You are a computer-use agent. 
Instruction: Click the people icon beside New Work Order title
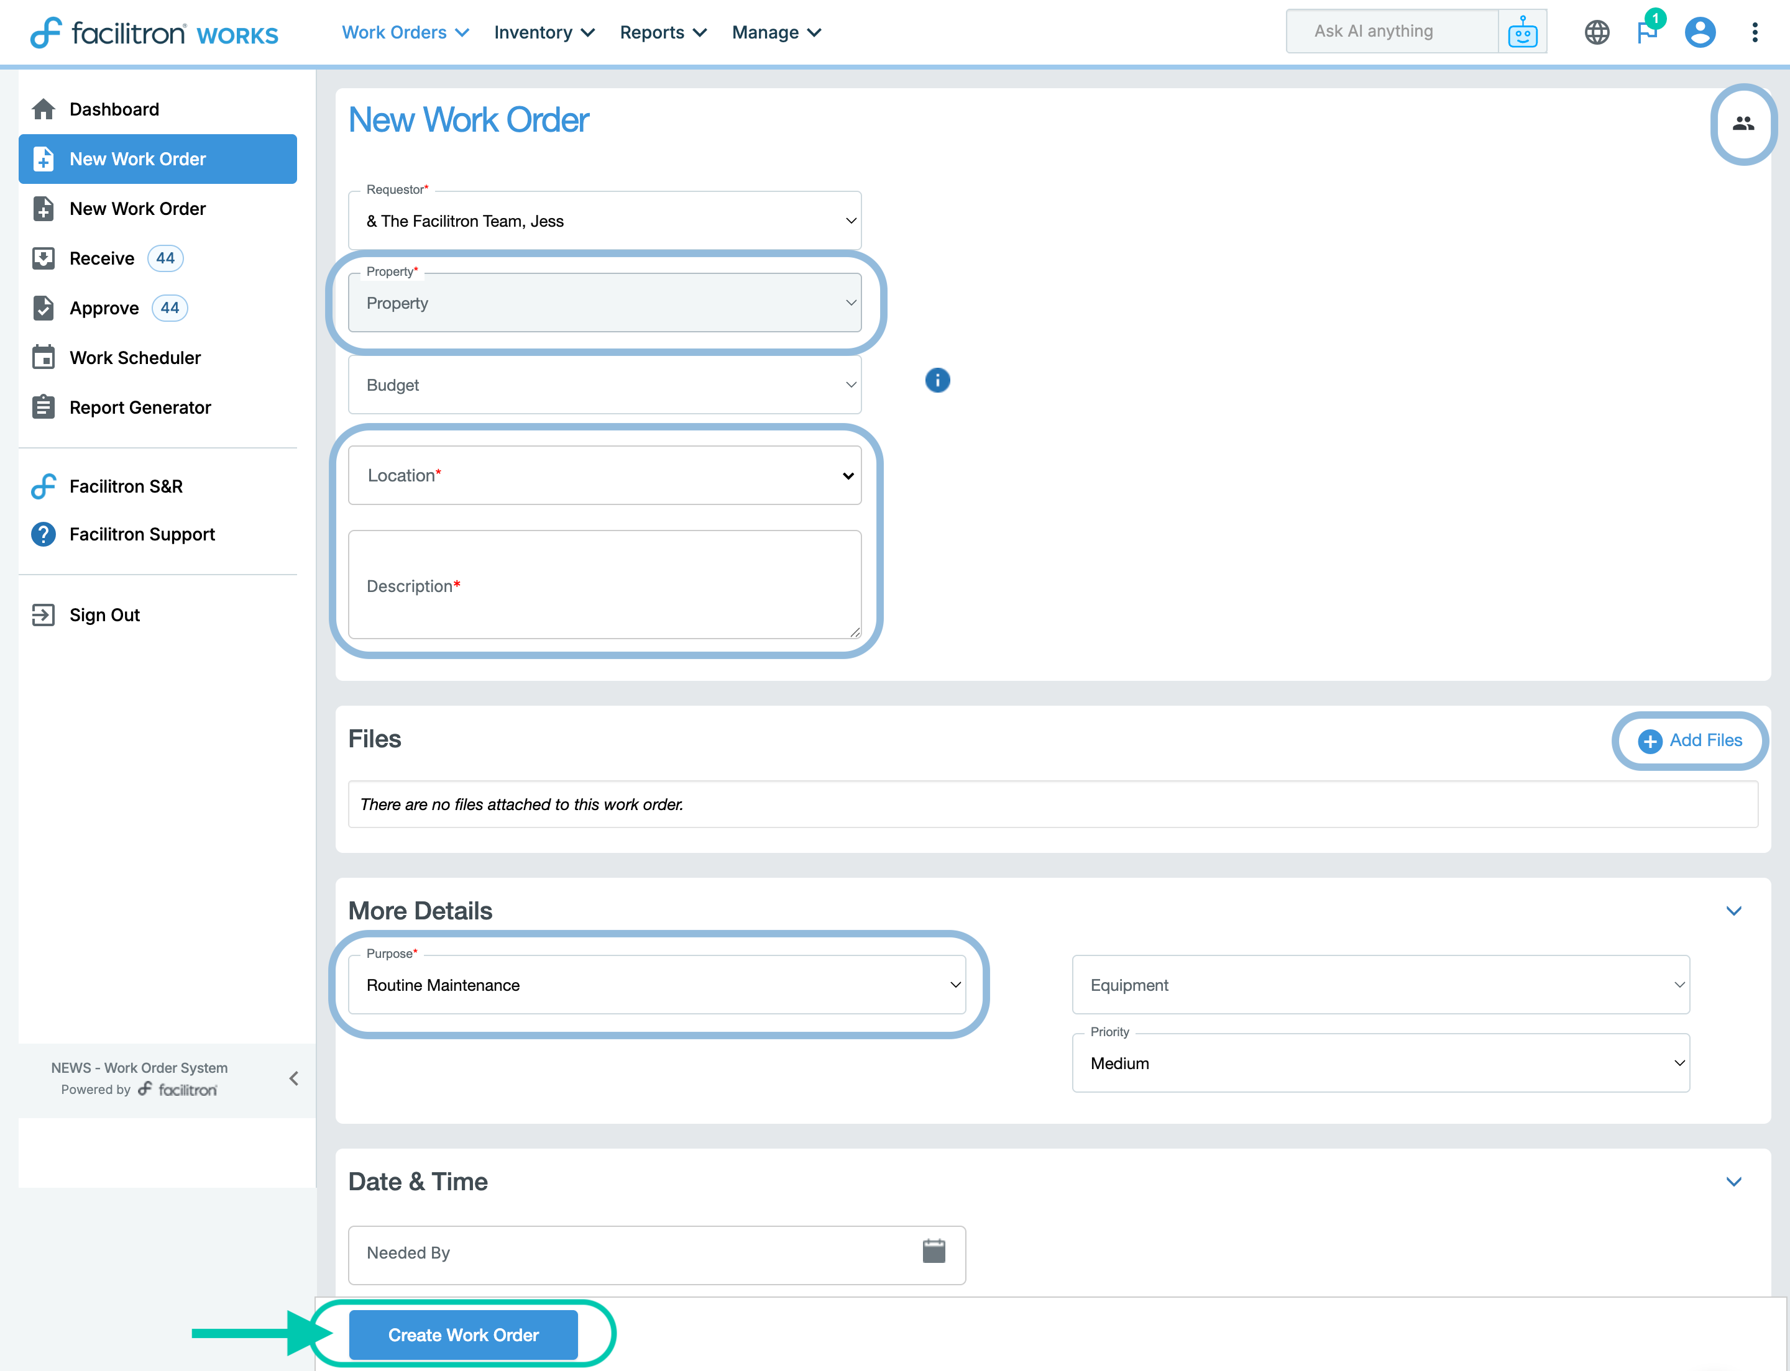(x=1743, y=124)
